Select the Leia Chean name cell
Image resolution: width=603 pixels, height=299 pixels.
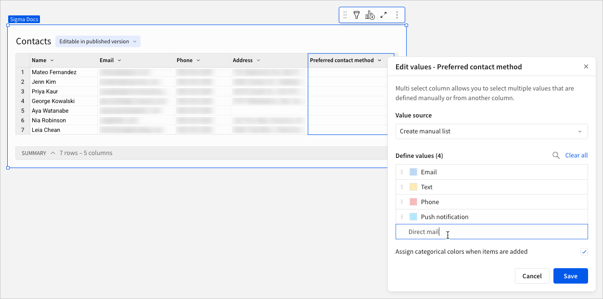(x=64, y=130)
